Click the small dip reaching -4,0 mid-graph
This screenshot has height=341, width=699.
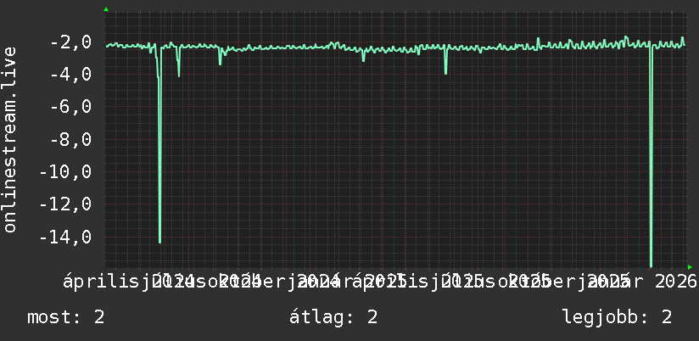point(446,71)
